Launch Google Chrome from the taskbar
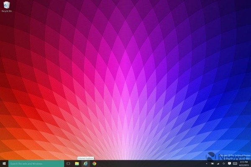The width and height of the screenshot is (251, 167). click(x=94, y=164)
